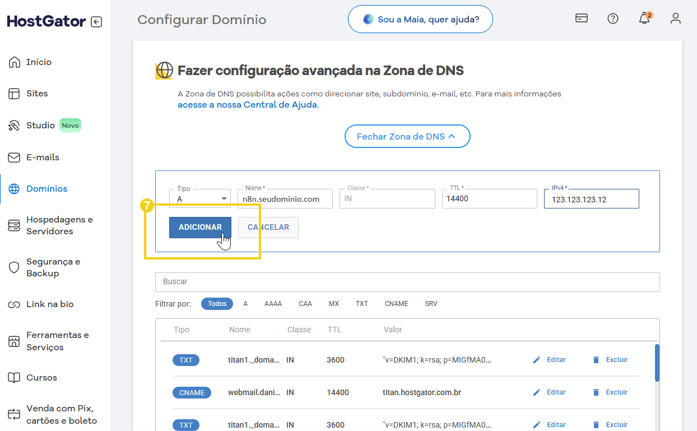Click the titan.hostgator.com.br value cell
The image size is (697, 431).
[422, 392]
